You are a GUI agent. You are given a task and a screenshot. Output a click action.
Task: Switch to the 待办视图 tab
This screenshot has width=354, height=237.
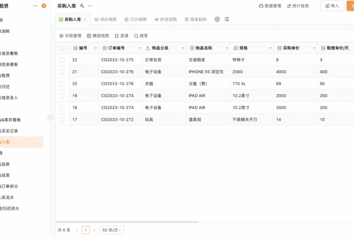(x=106, y=19)
